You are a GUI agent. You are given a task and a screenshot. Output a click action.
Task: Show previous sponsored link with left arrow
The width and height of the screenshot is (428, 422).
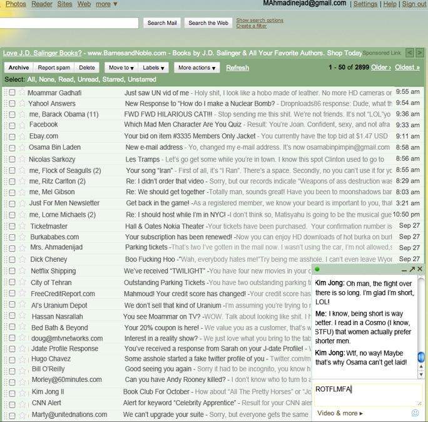410,53
